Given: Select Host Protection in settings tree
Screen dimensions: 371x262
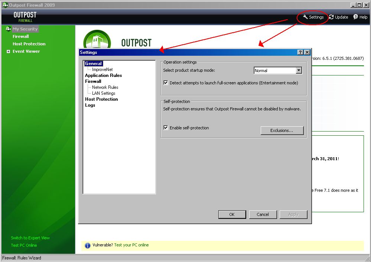Looking at the screenshot, I should [101, 99].
